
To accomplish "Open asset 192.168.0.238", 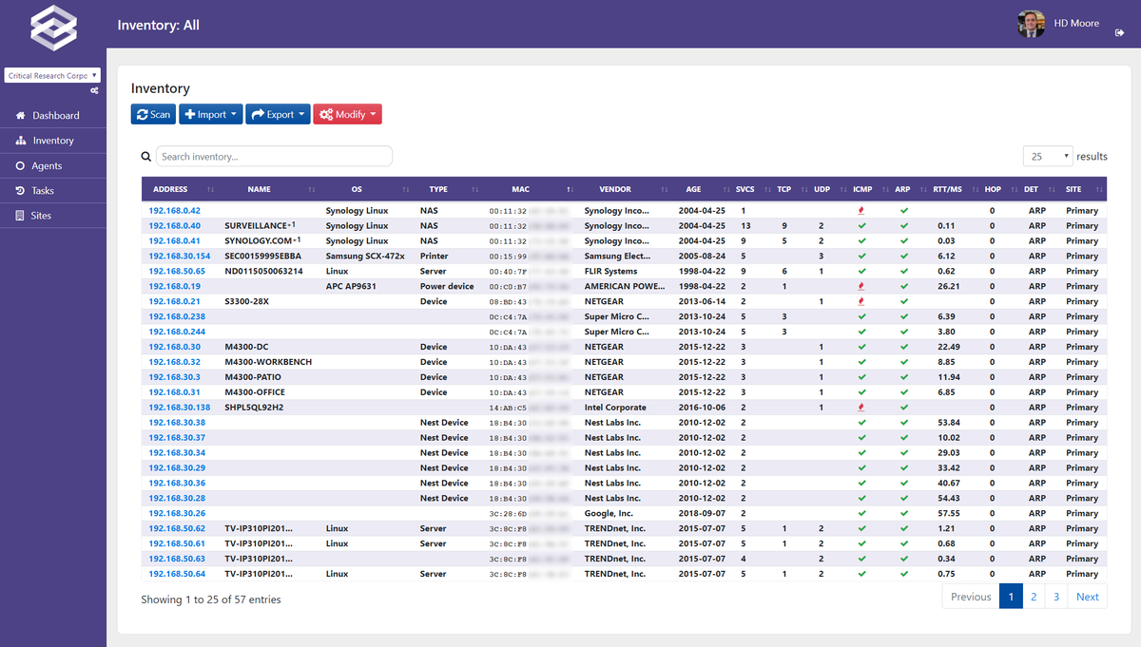I will click(x=177, y=317).
